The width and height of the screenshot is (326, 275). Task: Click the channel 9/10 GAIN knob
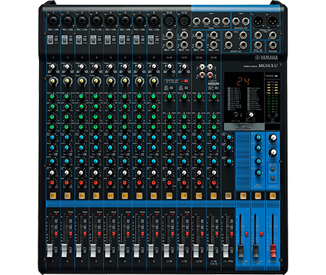[x=170, y=67]
